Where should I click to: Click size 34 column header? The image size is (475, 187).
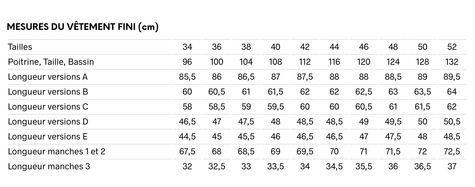point(187,47)
